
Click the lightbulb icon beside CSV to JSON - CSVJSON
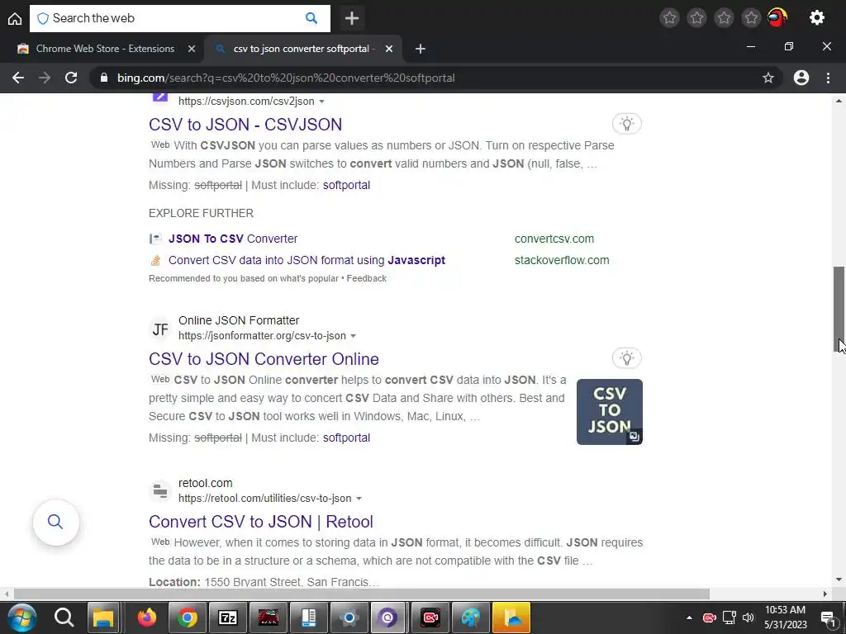tap(626, 124)
